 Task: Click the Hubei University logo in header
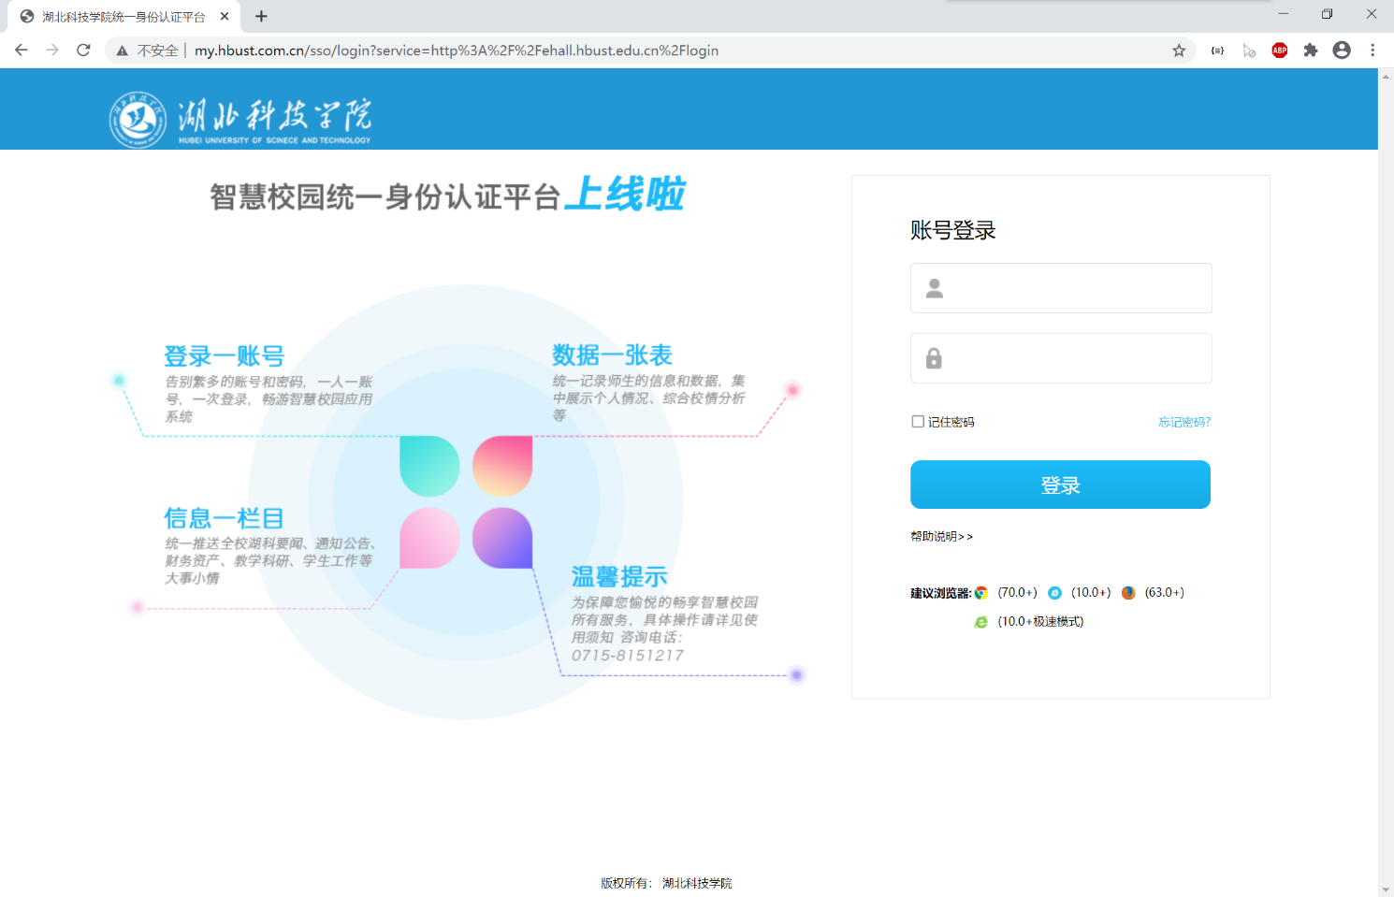click(x=240, y=119)
